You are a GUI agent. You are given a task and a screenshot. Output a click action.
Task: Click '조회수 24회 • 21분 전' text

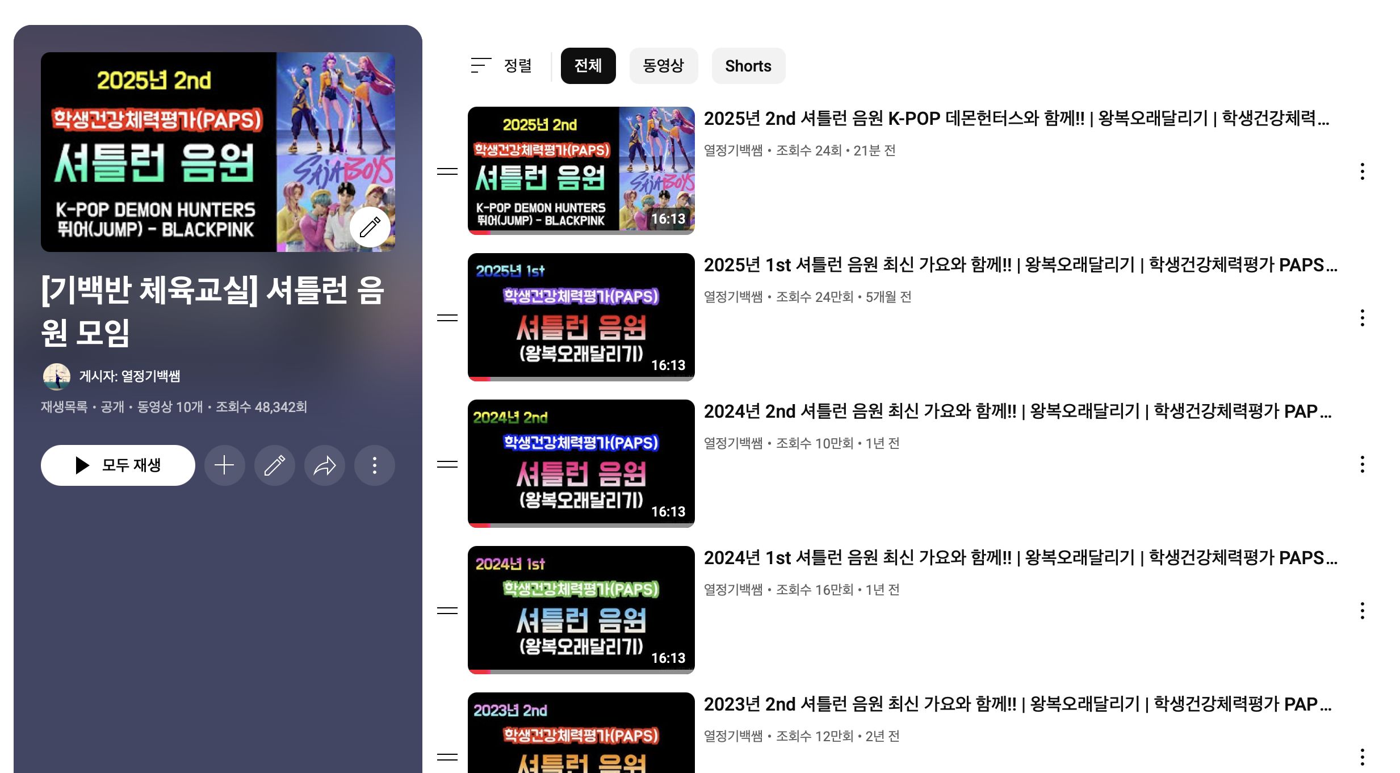[836, 150]
